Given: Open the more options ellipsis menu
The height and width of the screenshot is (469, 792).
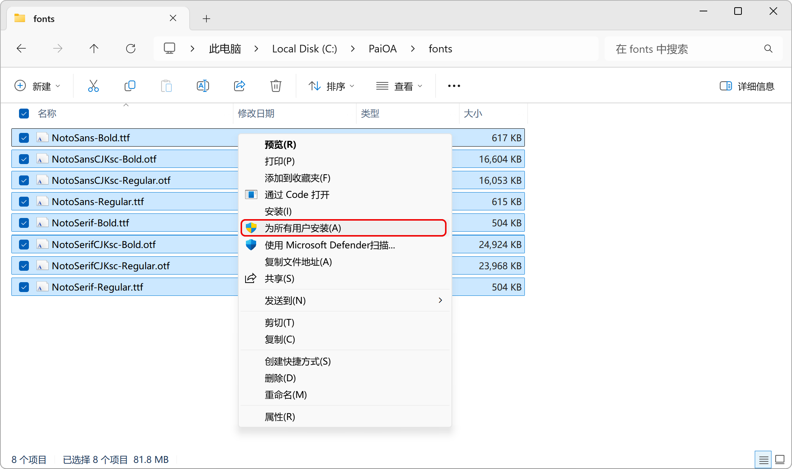Looking at the screenshot, I should click(x=454, y=86).
